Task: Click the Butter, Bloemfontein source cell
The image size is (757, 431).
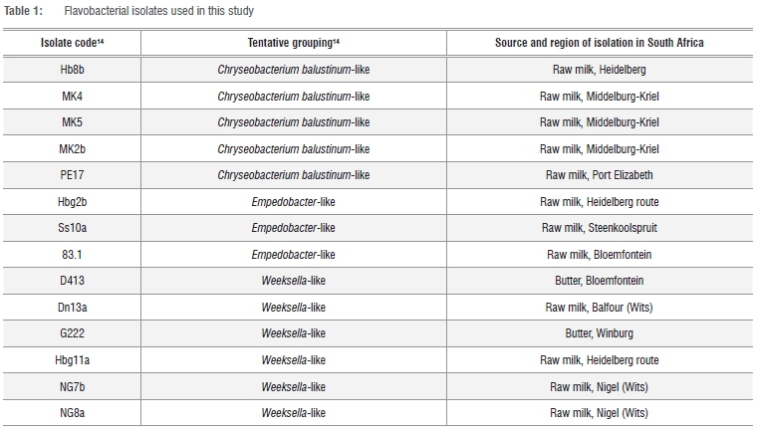Action: (x=599, y=281)
